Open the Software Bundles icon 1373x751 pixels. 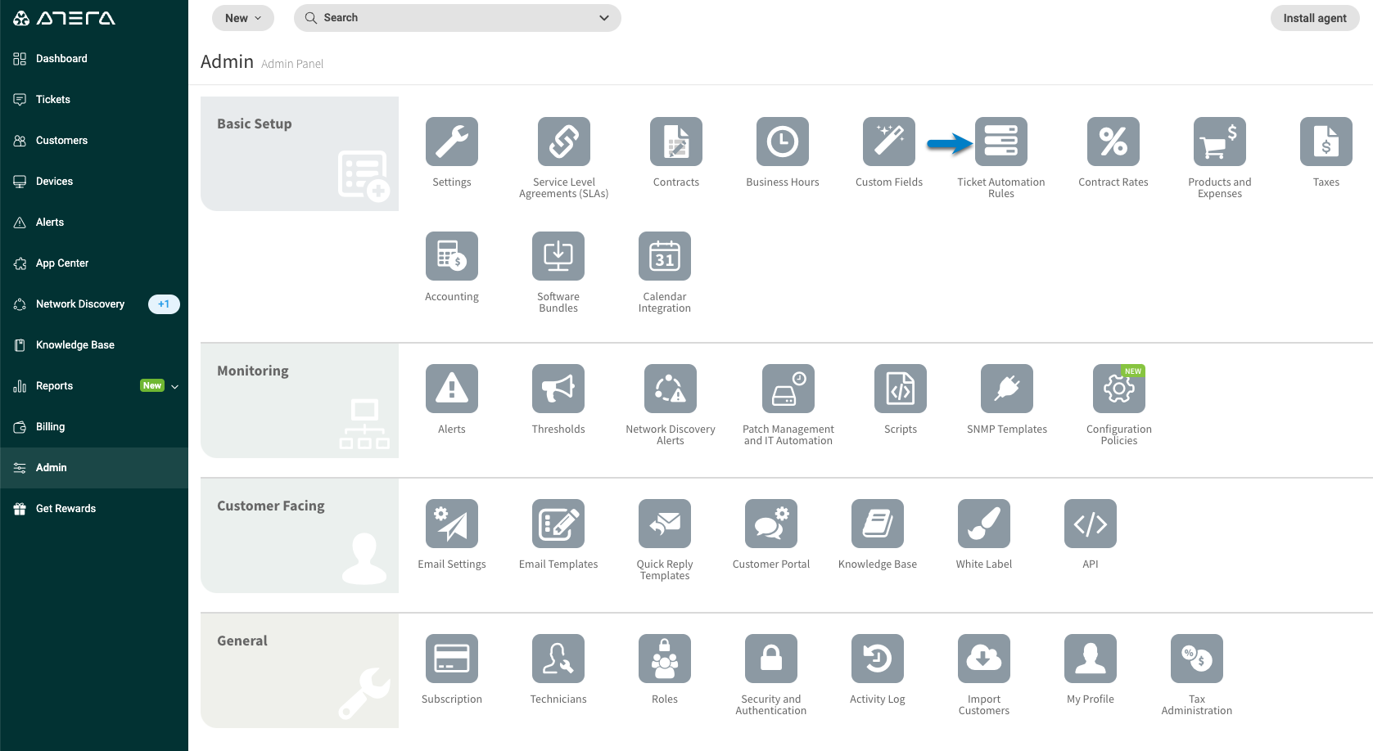point(558,256)
